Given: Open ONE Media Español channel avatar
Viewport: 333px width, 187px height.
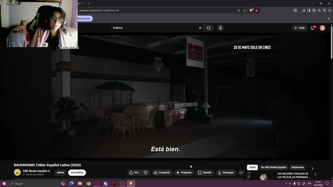Looking at the screenshot, I should [x=17, y=172].
